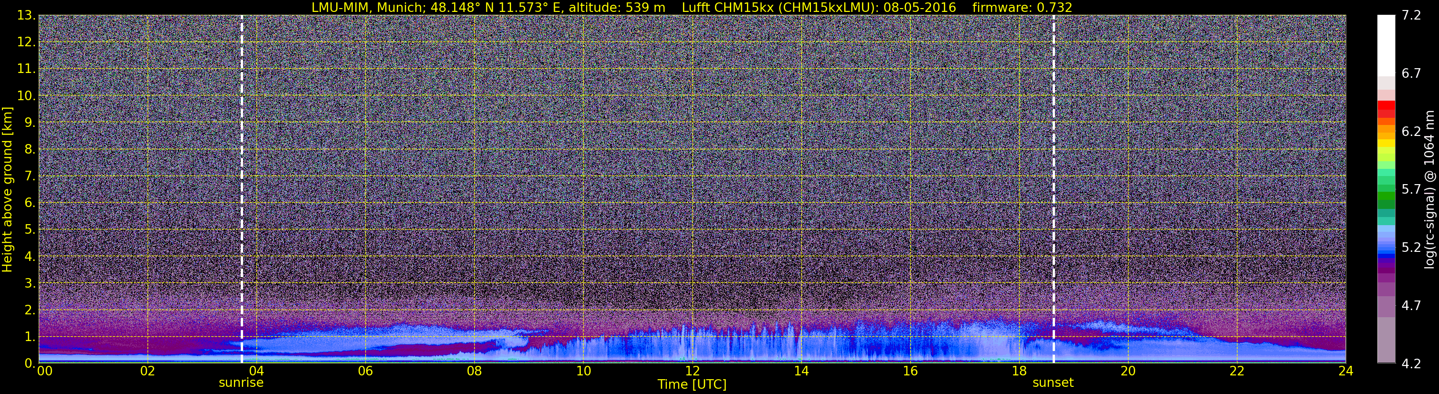Click the white dashed sunset marker line
Screen dimensions: 1439x394
pos(1054,189)
